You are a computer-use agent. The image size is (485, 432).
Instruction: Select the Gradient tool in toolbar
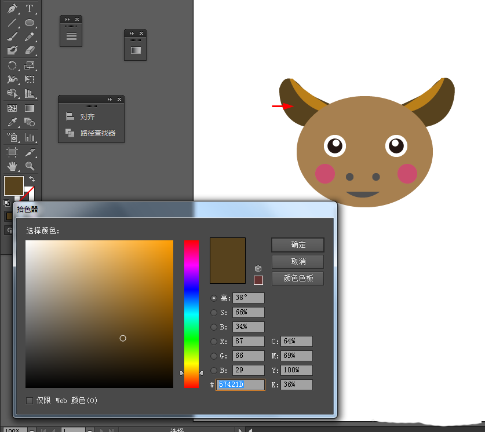click(x=30, y=108)
